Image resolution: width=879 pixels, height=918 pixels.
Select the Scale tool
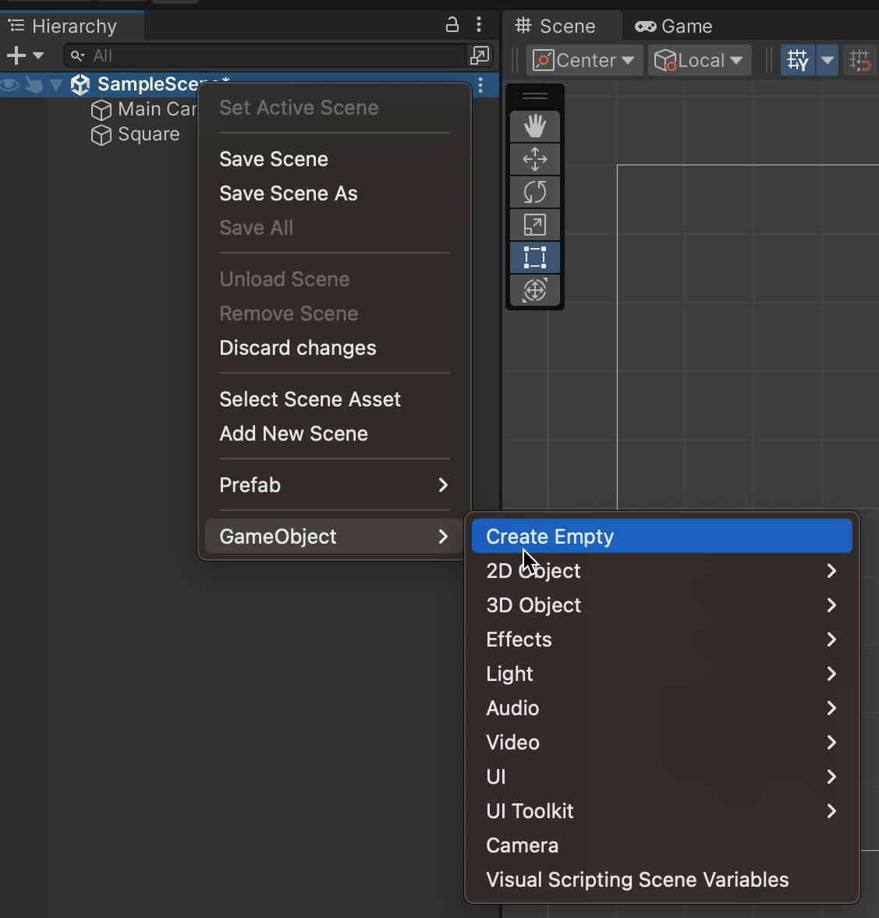coord(535,225)
